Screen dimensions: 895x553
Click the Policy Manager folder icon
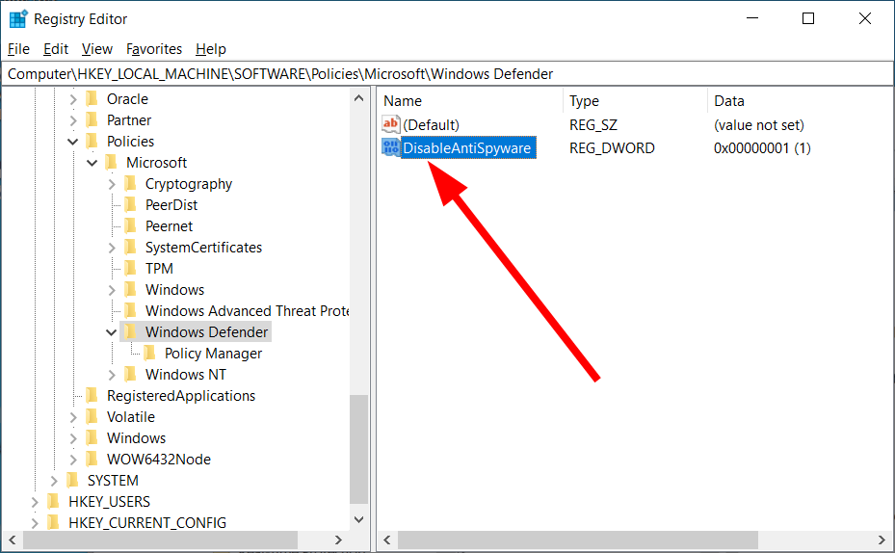[150, 354]
